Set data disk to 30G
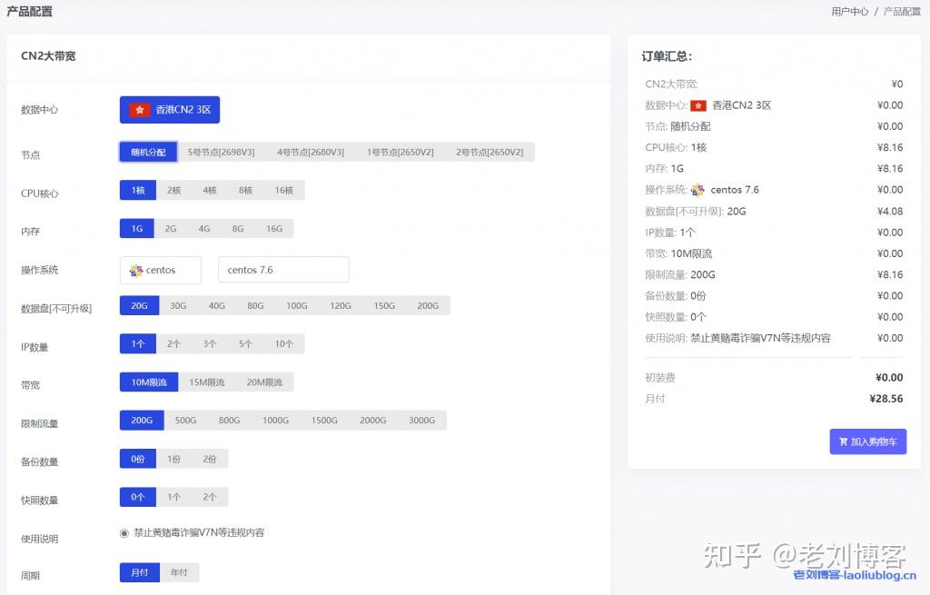The image size is (930, 595). [178, 305]
